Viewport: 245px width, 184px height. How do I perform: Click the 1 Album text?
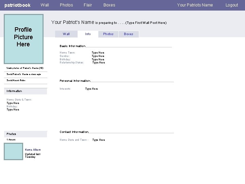11,140
